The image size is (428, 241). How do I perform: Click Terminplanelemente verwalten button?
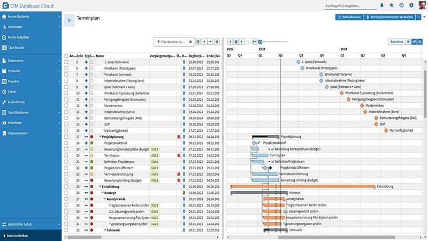pyautogui.click(x=389, y=17)
